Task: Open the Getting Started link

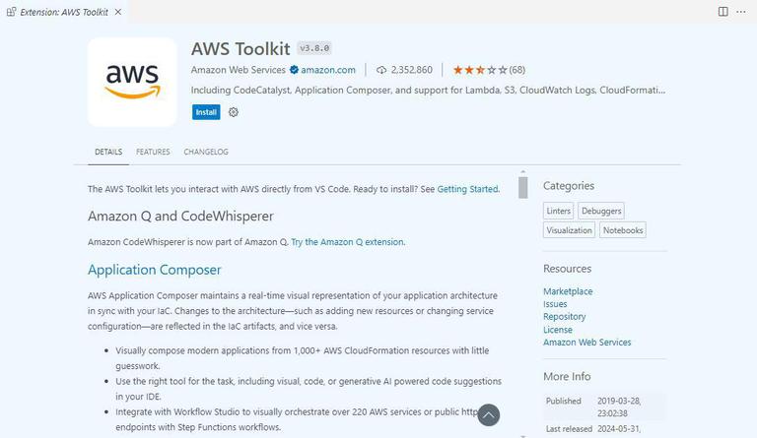Action: pos(467,189)
